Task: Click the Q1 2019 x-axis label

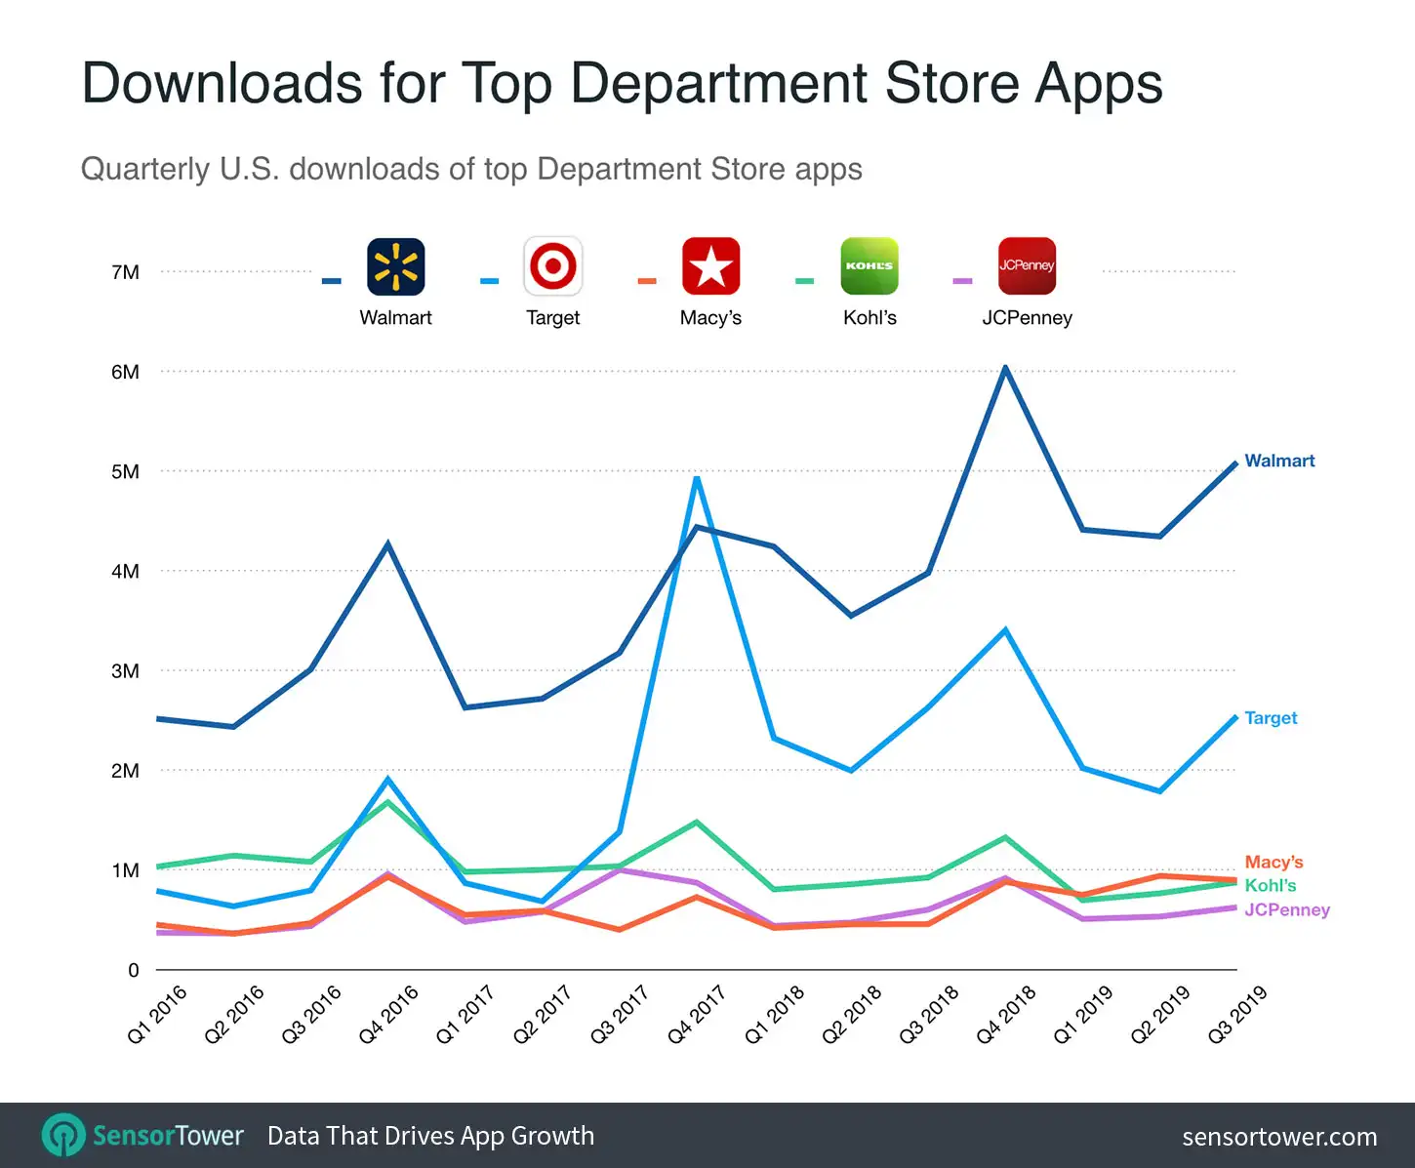Action: (x=1083, y=1015)
